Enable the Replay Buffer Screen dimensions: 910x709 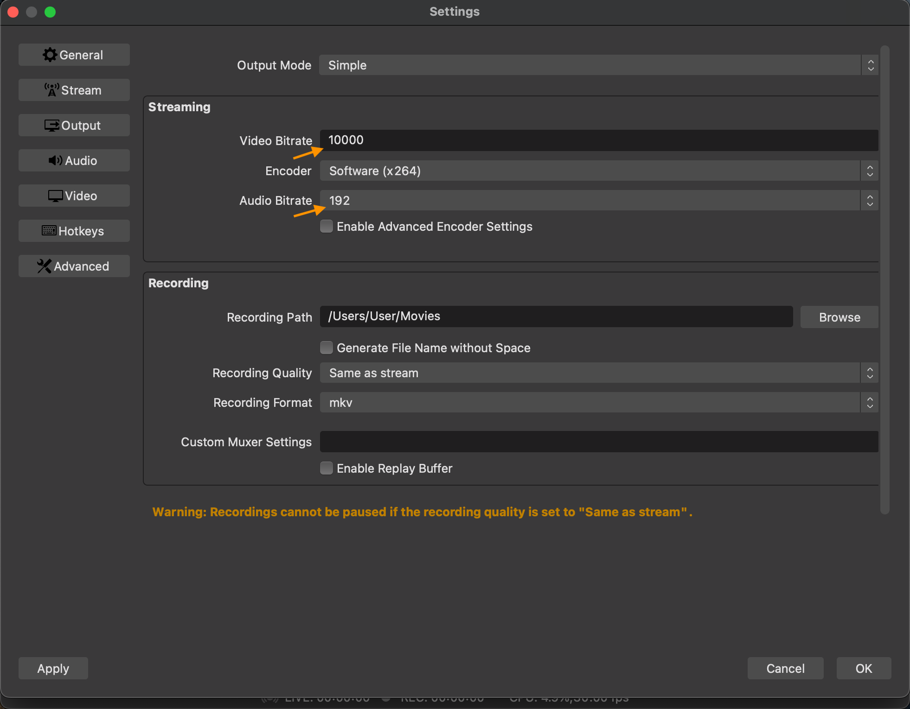pos(326,468)
